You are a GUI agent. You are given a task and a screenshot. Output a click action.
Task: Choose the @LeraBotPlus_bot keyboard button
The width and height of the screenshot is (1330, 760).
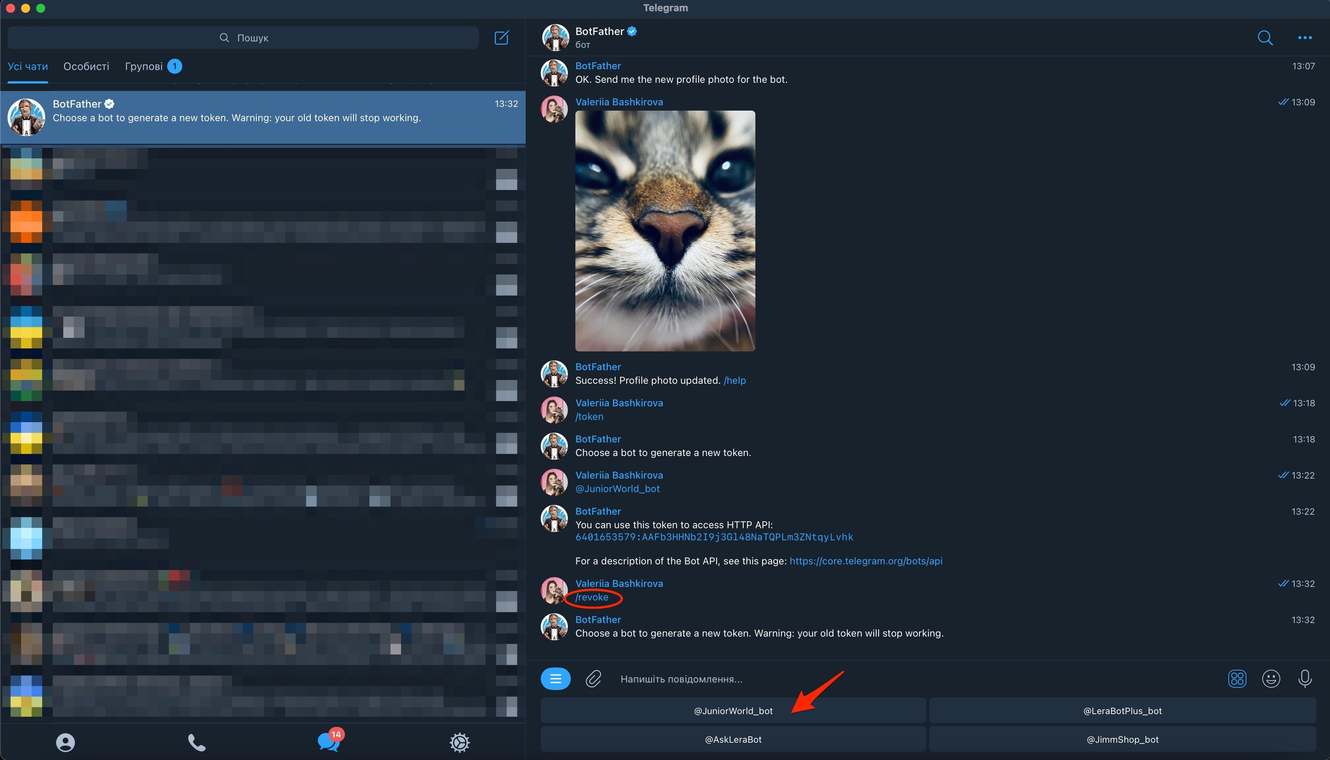click(x=1122, y=710)
